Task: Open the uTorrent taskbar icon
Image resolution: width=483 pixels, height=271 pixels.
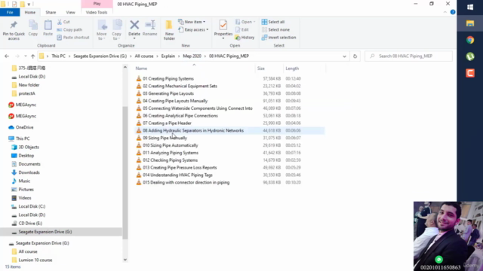Action: click(470, 56)
